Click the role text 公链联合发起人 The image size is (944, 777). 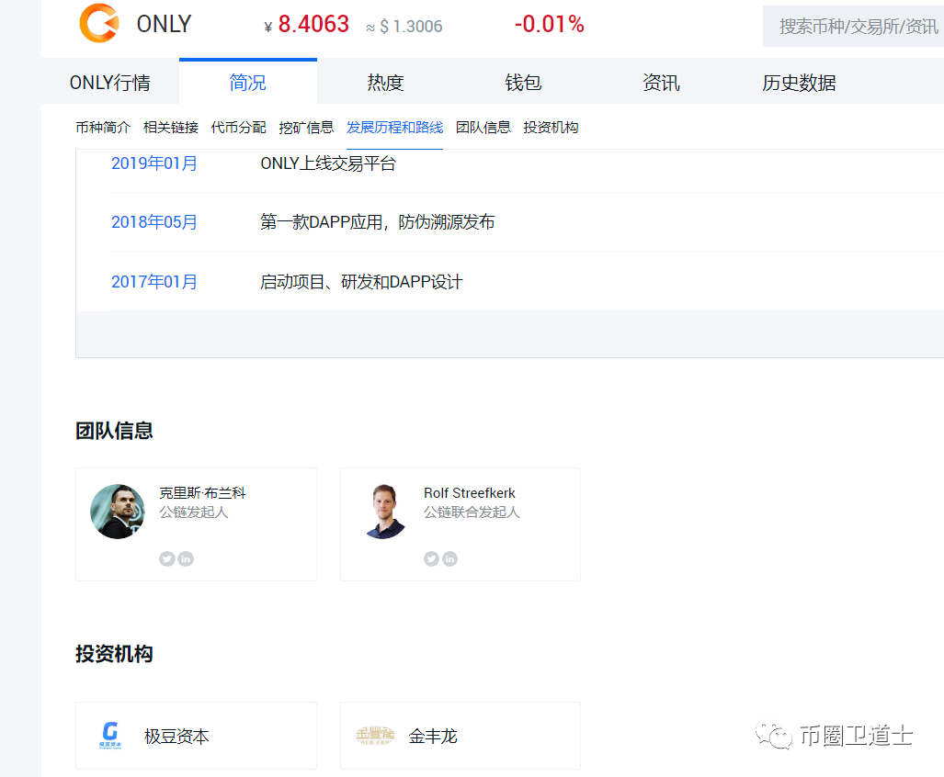click(x=472, y=512)
